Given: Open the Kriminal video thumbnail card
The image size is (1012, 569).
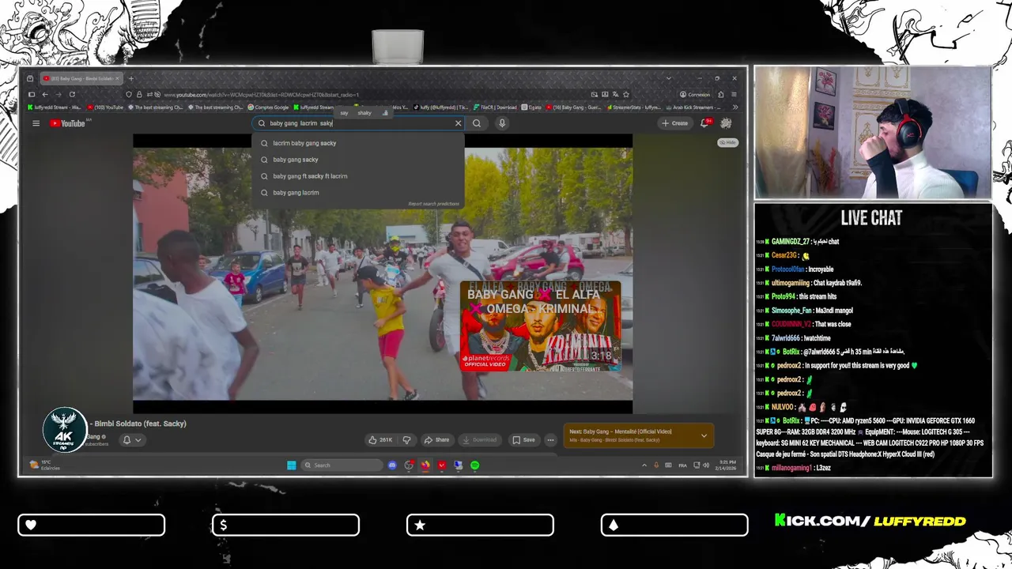Looking at the screenshot, I should coord(540,325).
